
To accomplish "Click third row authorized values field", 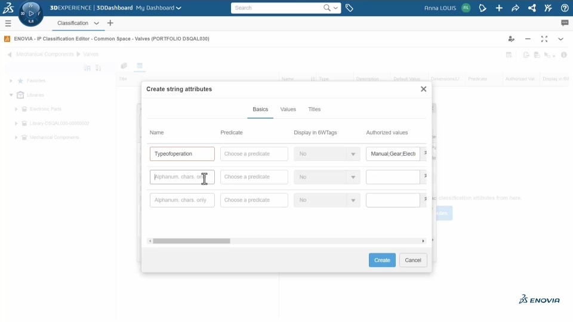I will coord(393,200).
